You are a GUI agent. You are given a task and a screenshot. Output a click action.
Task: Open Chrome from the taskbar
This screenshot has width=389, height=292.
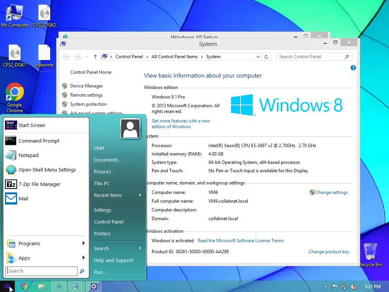(24, 287)
